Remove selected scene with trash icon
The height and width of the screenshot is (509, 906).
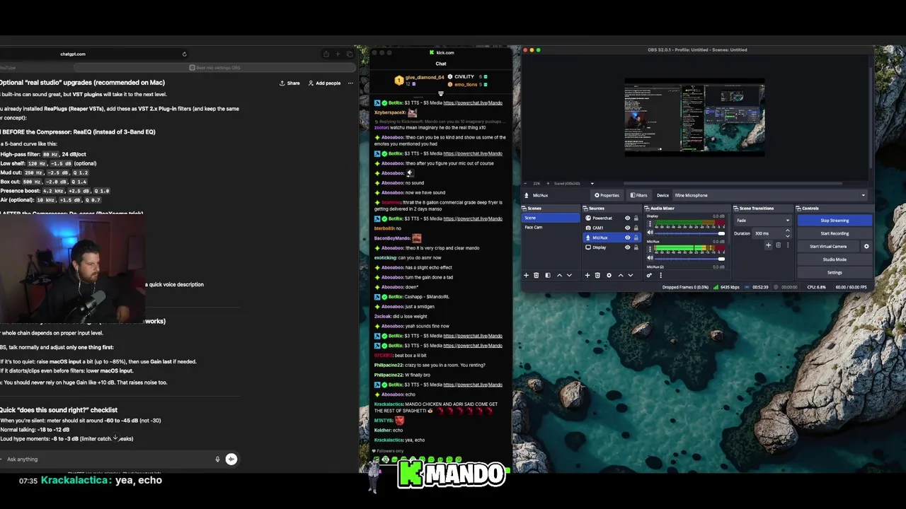click(x=536, y=275)
